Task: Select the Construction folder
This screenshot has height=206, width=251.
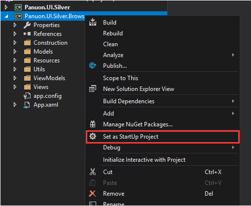Action: pyautogui.click(x=50, y=43)
